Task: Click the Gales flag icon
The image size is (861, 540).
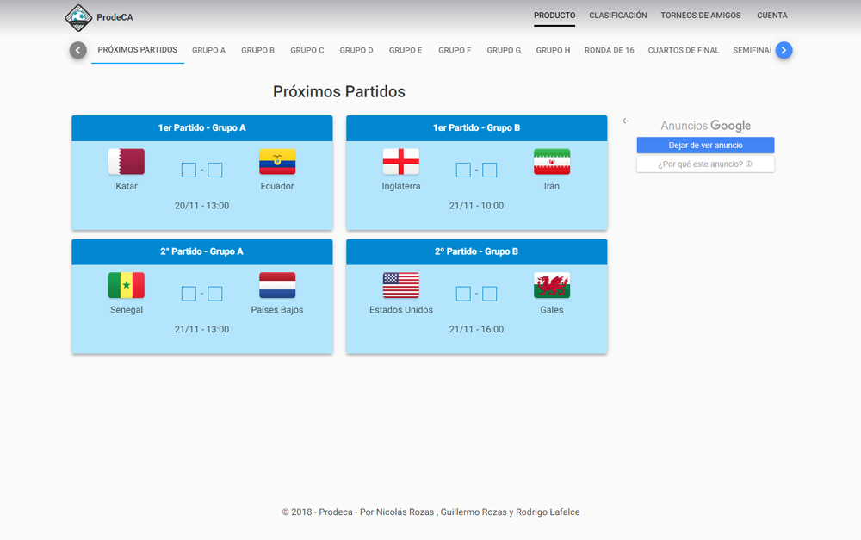Action: coord(552,285)
